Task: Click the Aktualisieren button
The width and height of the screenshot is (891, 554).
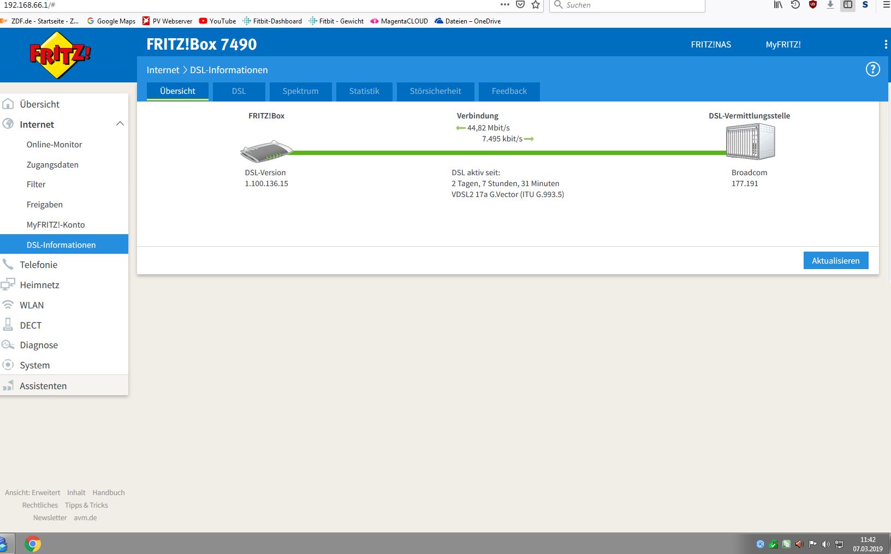Action: tap(836, 260)
